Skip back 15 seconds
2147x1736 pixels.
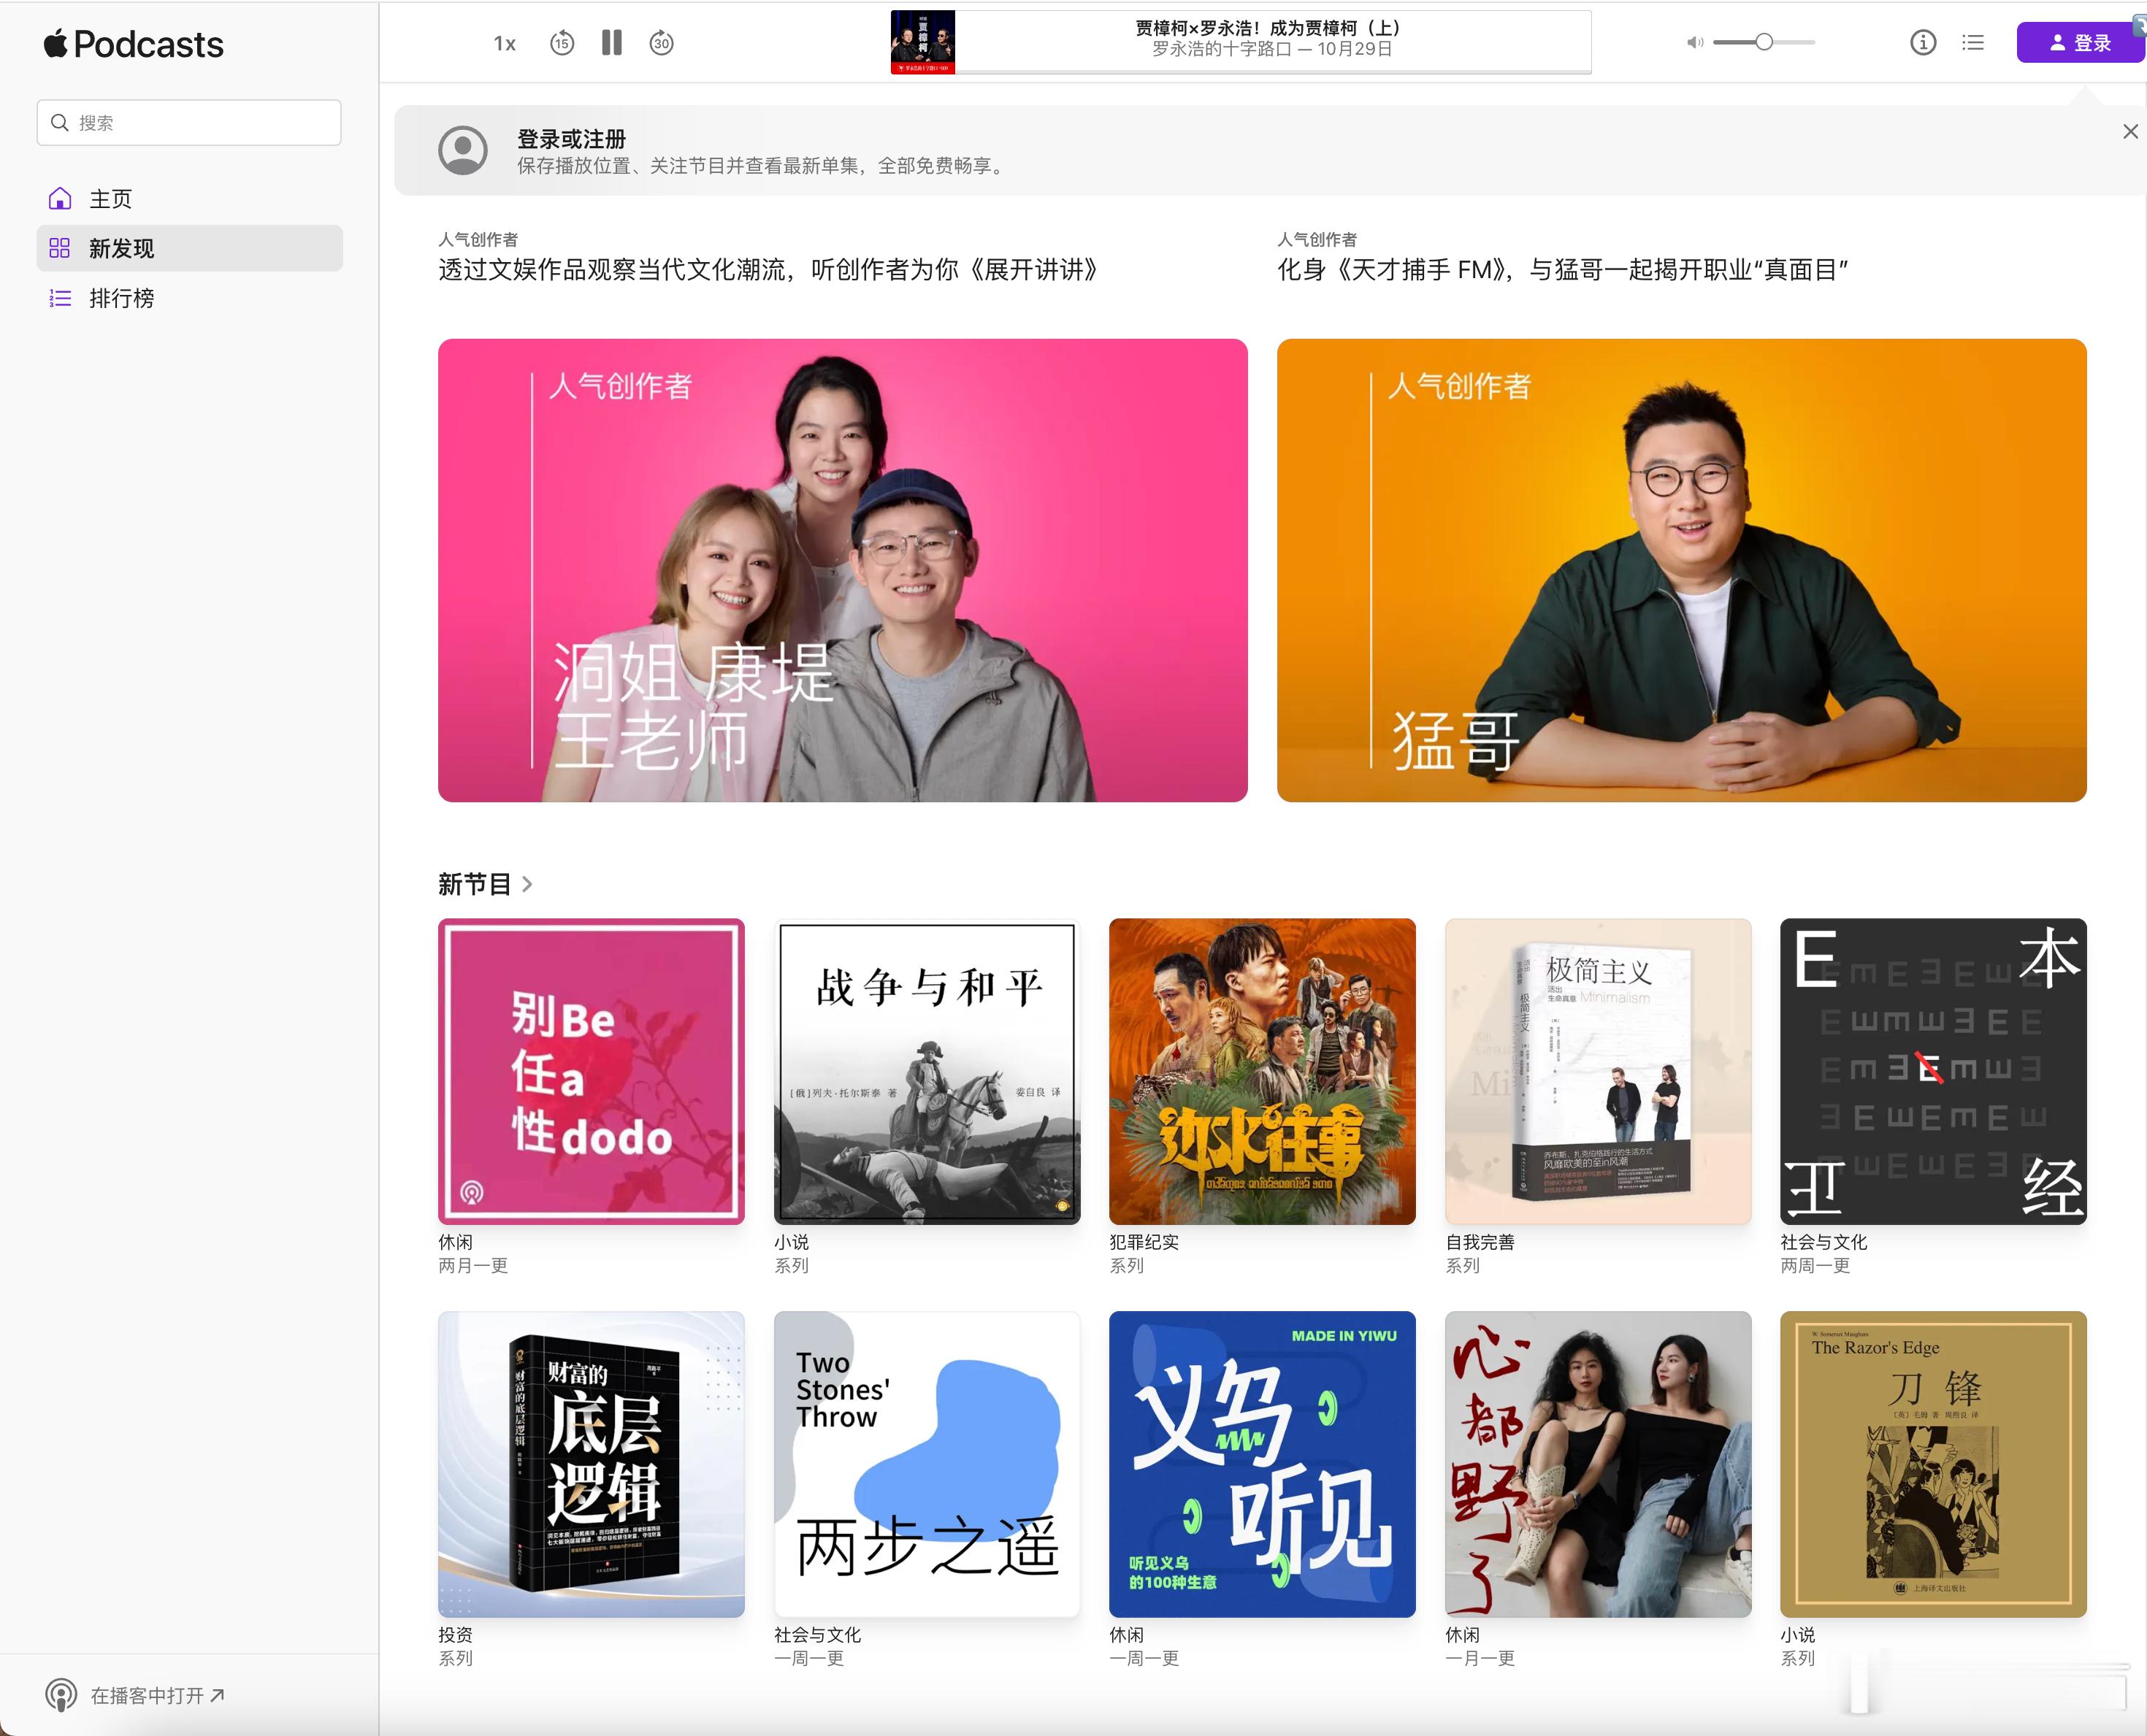click(562, 43)
